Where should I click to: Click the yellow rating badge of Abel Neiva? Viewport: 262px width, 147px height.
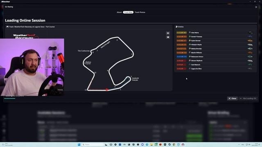coord(181,33)
